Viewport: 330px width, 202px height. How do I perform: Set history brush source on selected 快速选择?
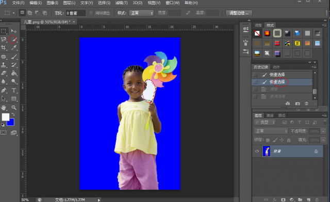click(x=255, y=82)
